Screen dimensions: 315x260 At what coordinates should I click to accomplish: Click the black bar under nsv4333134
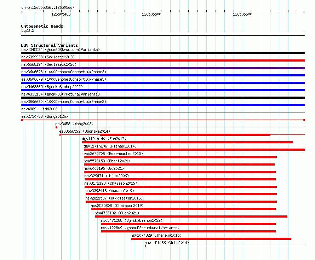click(x=163, y=98)
